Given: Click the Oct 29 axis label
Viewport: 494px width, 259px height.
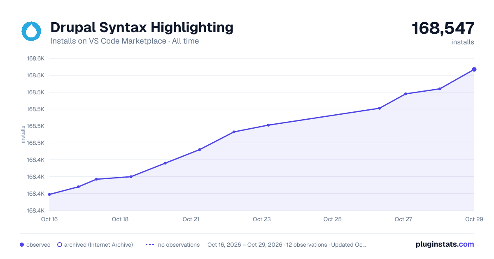Looking at the screenshot, I should (474, 219).
